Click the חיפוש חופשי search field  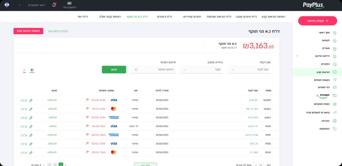[x=153, y=70]
